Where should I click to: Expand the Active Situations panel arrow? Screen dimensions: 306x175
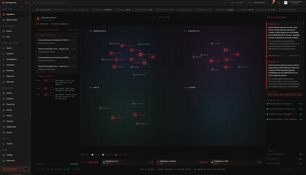[x=301, y=17]
